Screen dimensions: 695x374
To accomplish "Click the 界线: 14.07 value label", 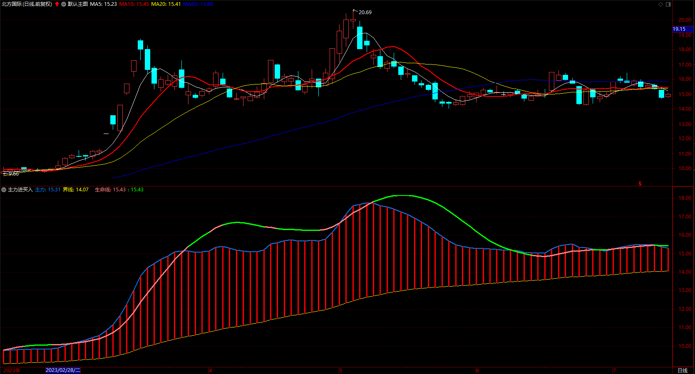I will click(75, 190).
